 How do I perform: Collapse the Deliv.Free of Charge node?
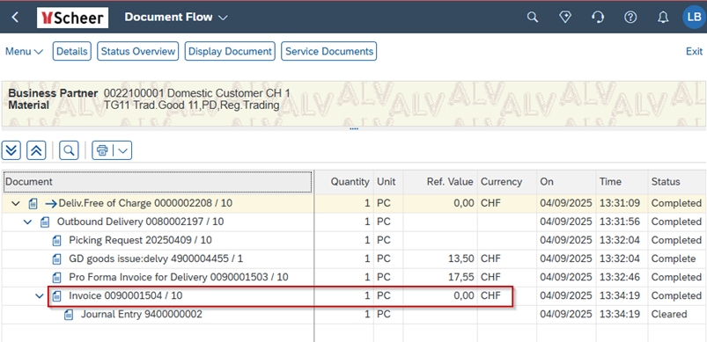tap(16, 203)
